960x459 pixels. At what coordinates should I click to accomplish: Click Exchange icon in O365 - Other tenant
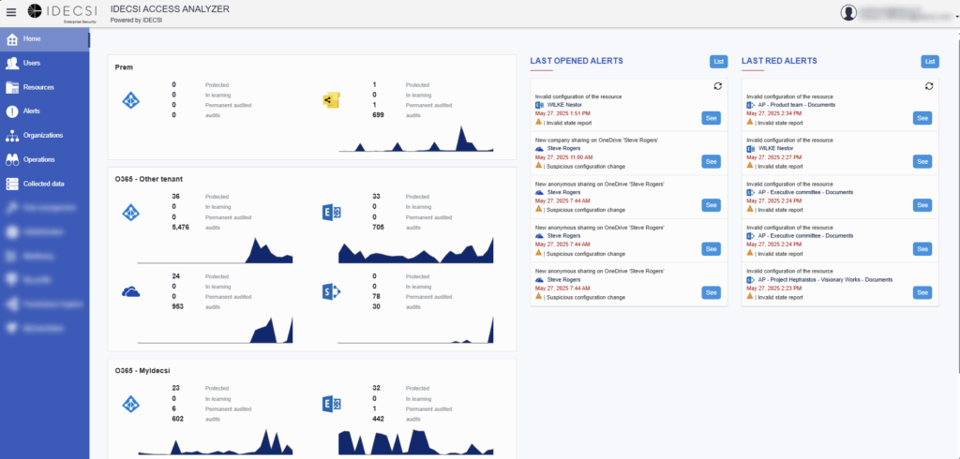[331, 213]
